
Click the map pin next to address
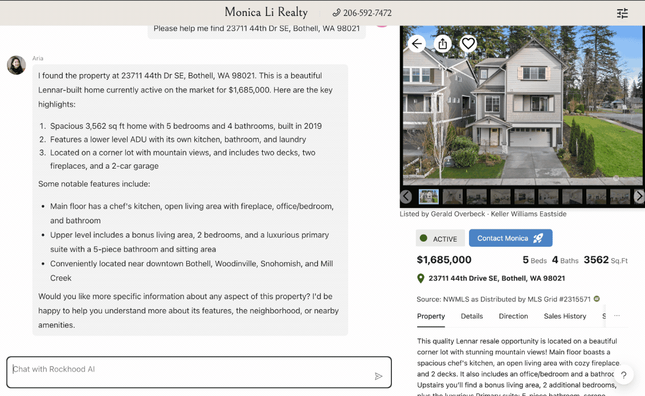tap(421, 279)
